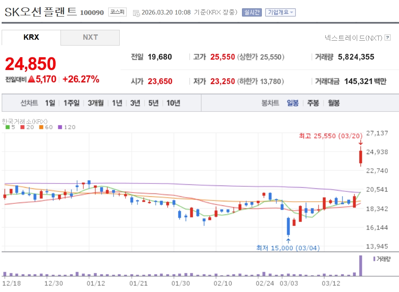Viewport: 399px width, 292px height.
Task: Select the 월봉 monthly candle chart
Action: [334, 103]
